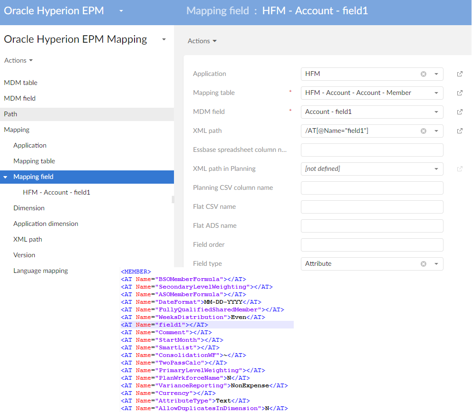Expand the Mapping table dropdown

point(436,93)
